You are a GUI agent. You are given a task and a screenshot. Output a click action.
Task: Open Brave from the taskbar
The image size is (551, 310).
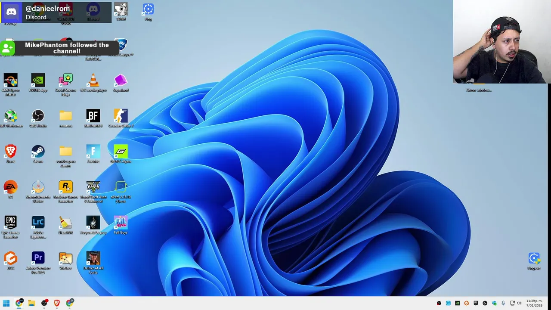point(57,303)
